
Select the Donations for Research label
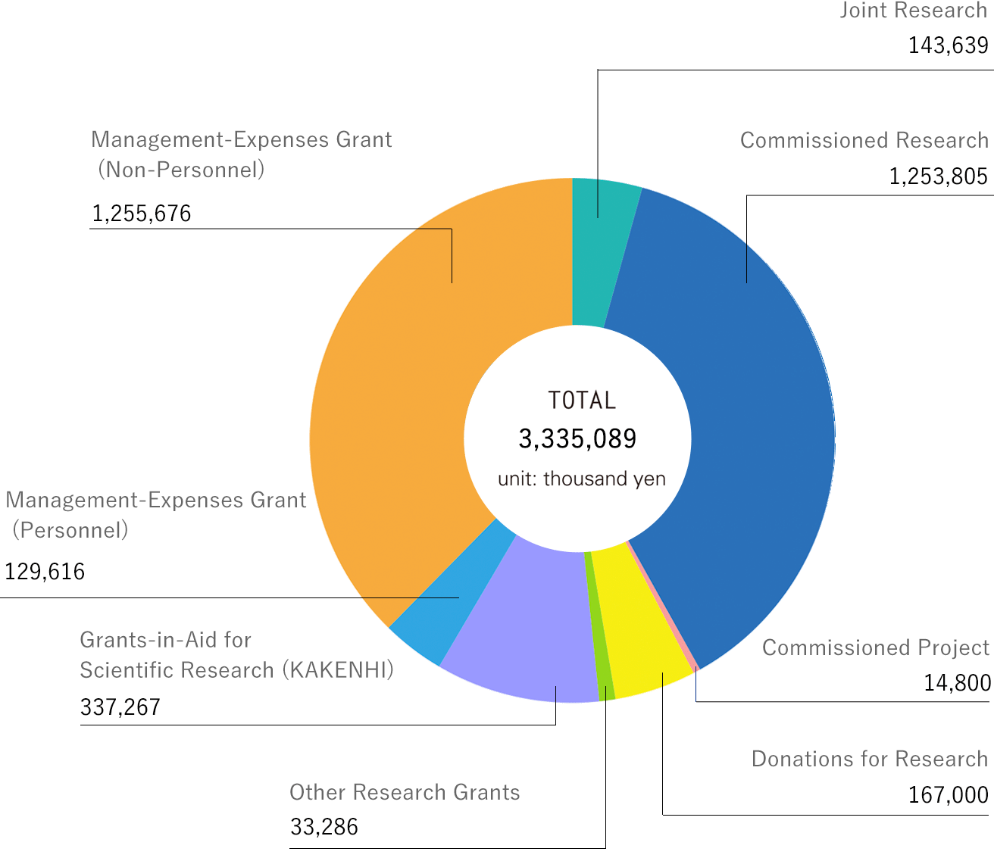click(869, 760)
